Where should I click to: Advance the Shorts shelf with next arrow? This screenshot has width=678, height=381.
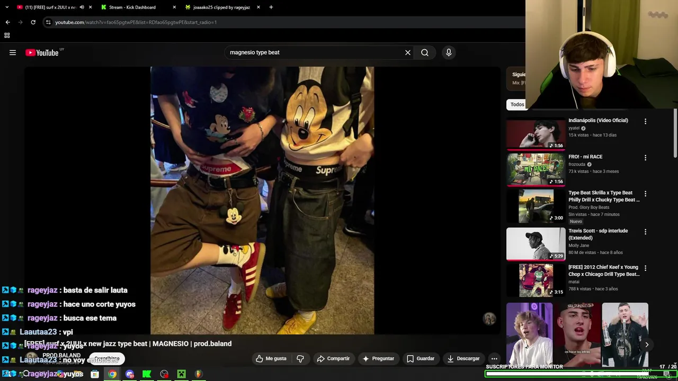[647, 344]
